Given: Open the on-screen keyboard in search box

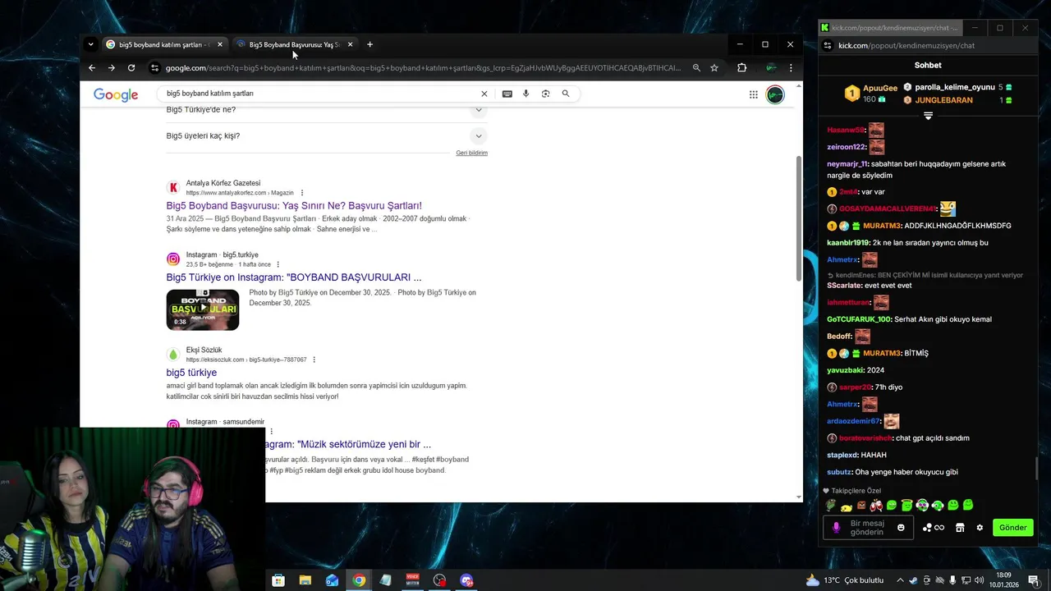Looking at the screenshot, I should 507,94.
